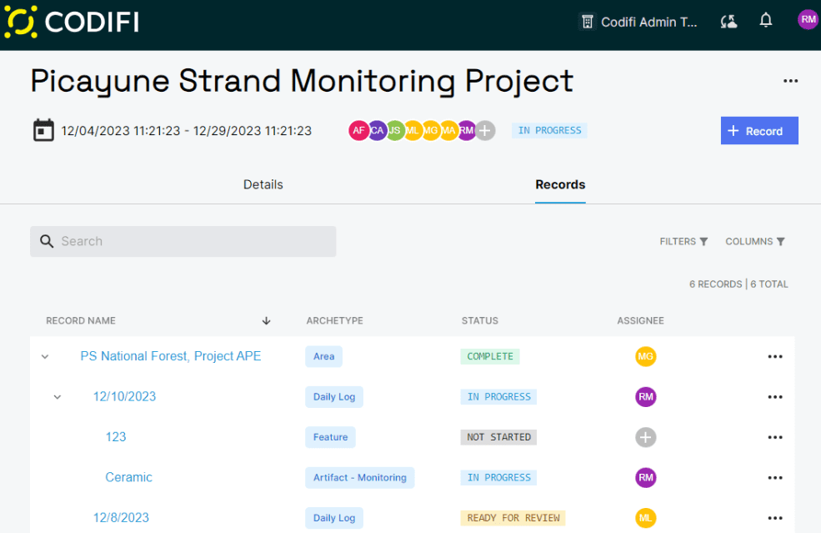Click the project IN PROGRESS status badge

pyautogui.click(x=549, y=130)
